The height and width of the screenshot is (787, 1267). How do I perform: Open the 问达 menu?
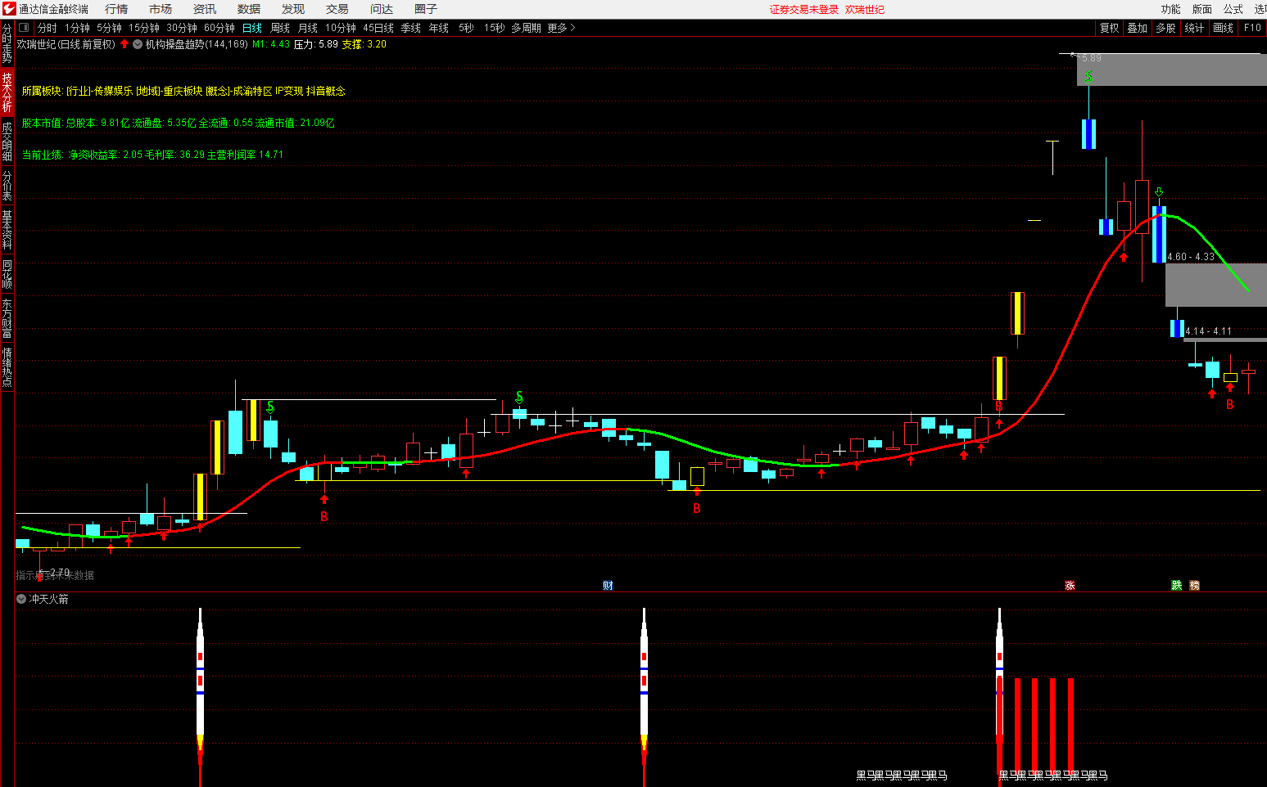tap(382, 9)
